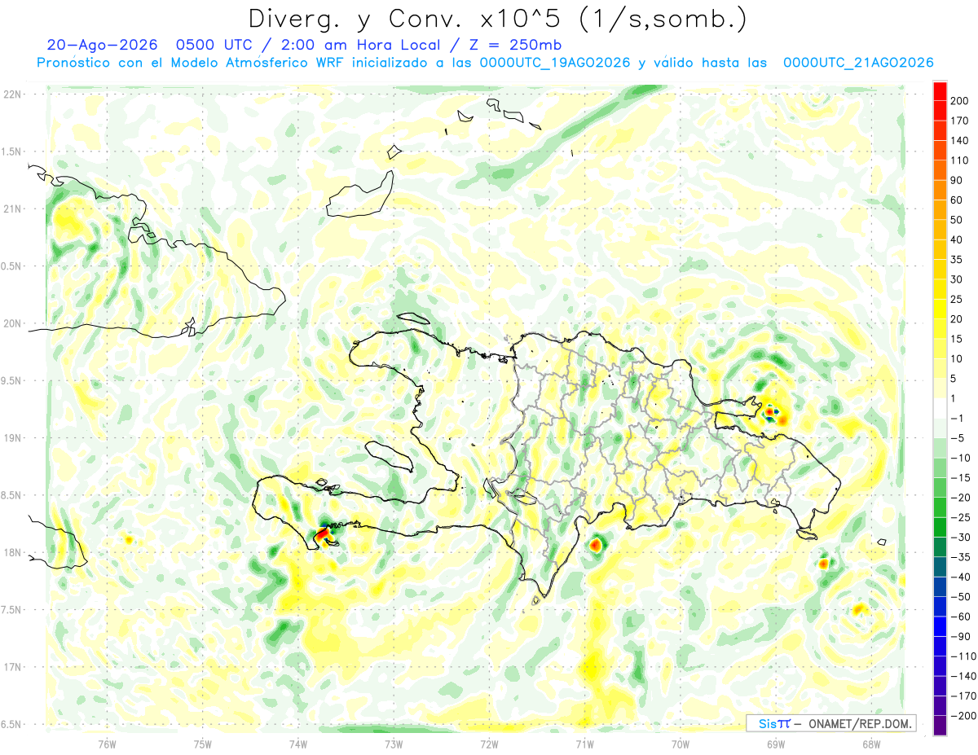This screenshot has width=978, height=755.
Task: Click the '70W' longitude axis label
Action: 680,744
